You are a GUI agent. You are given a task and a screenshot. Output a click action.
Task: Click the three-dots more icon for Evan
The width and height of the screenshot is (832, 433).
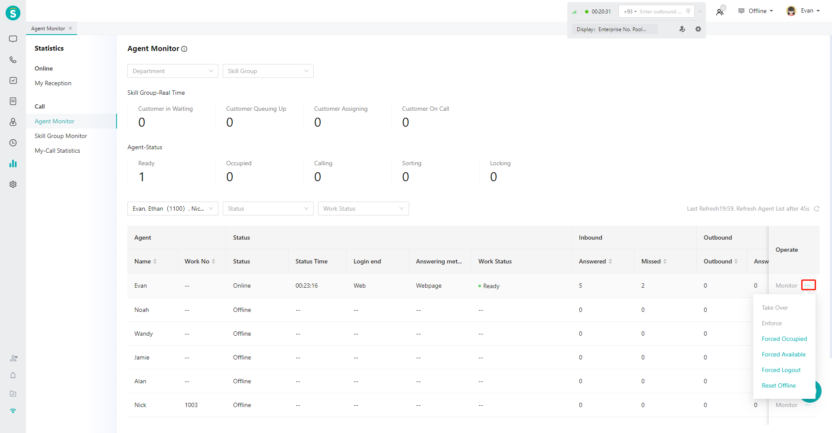pyautogui.click(x=808, y=285)
